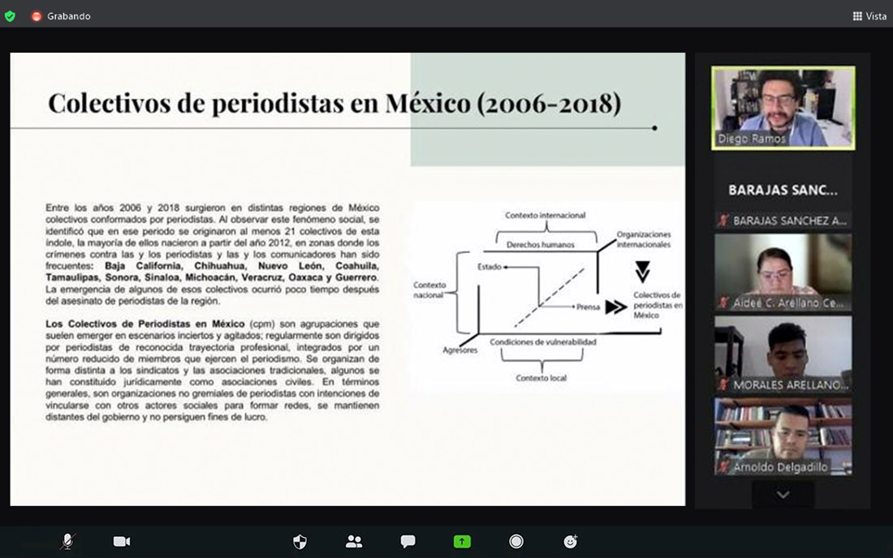The height and width of the screenshot is (558, 893).
Task: Click the "Estado" label in the diagram
Action: pyautogui.click(x=490, y=266)
